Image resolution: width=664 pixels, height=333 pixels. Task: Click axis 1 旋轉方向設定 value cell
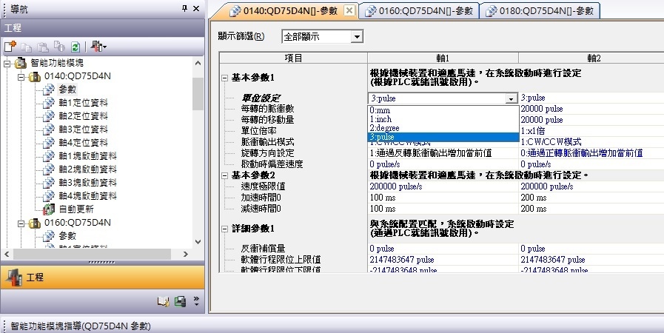tap(443, 152)
